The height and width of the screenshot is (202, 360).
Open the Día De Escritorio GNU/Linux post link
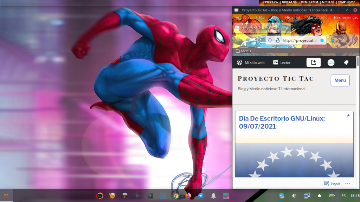(282, 122)
